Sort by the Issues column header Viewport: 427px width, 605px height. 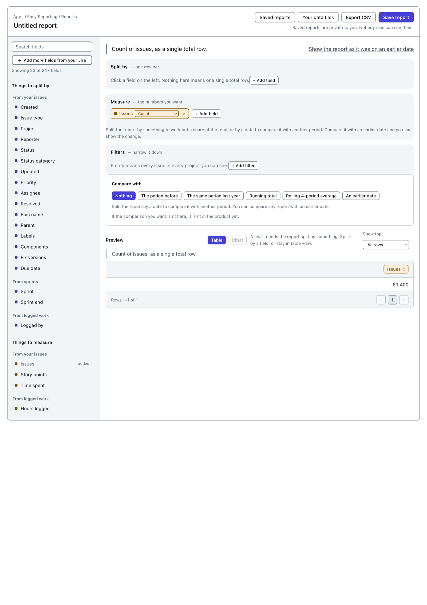(x=396, y=269)
